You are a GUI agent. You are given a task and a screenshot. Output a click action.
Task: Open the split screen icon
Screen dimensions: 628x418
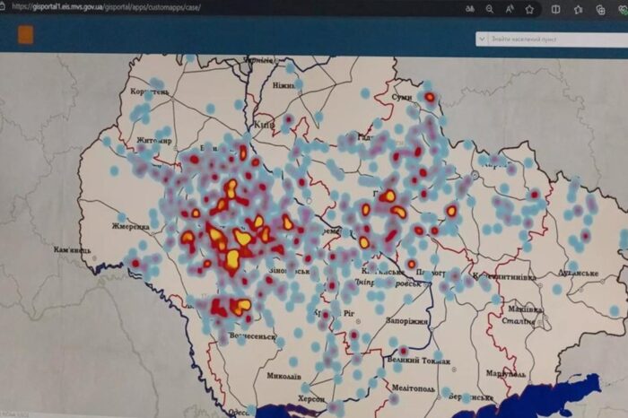point(556,8)
